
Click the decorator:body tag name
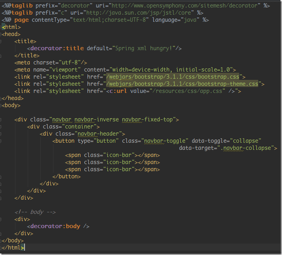click(55, 226)
